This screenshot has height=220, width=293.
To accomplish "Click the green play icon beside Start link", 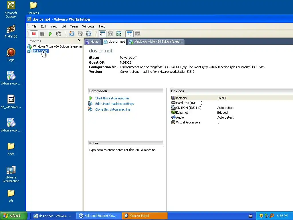I will [x=91, y=98].
